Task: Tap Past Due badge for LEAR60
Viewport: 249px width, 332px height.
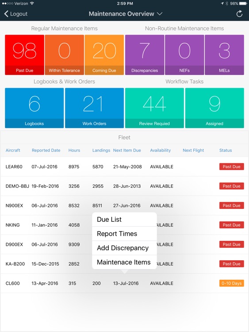Action: click(x=232, y=166)
